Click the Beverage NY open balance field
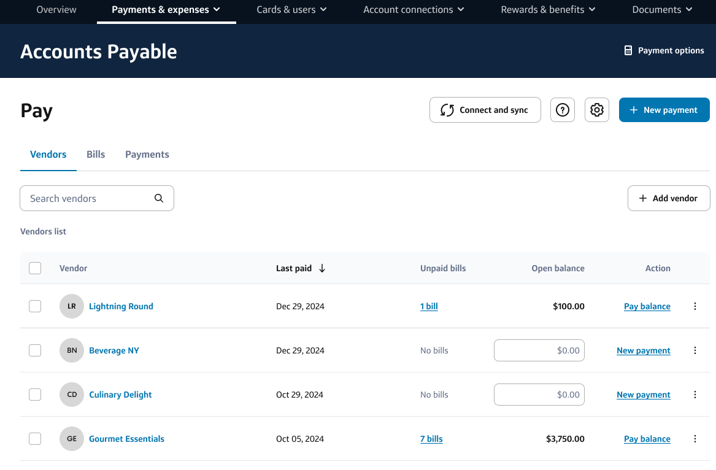 (539, 350)
